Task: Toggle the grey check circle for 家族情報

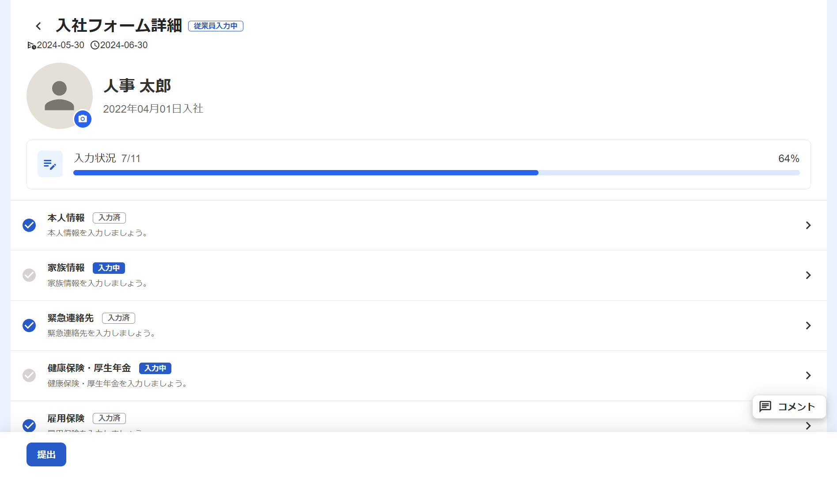Action: coord(29,275)
